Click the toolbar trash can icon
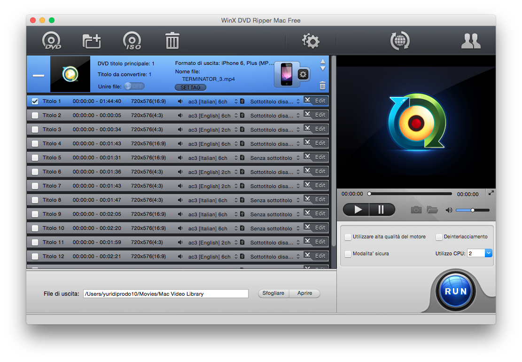The width and height of the screenshot is (522, 362). [x=172, y=40]
